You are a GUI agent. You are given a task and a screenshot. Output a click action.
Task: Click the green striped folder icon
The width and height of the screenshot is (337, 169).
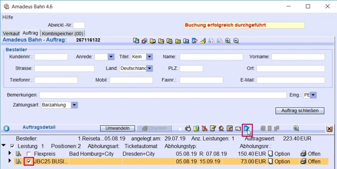pos(178,41)
